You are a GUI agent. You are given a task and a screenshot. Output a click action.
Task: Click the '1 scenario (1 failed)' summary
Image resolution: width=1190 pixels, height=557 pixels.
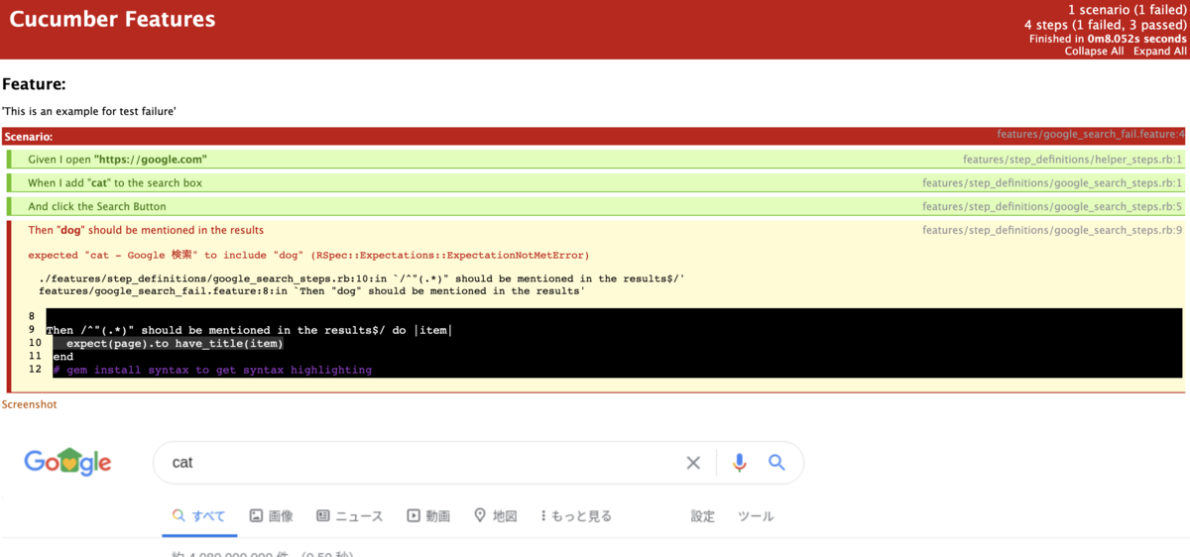(x=1127, y=9)
